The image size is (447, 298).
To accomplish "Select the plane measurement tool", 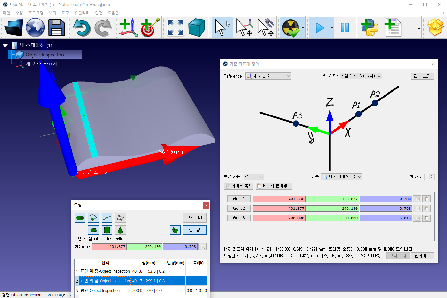I will tap(93, 230).
